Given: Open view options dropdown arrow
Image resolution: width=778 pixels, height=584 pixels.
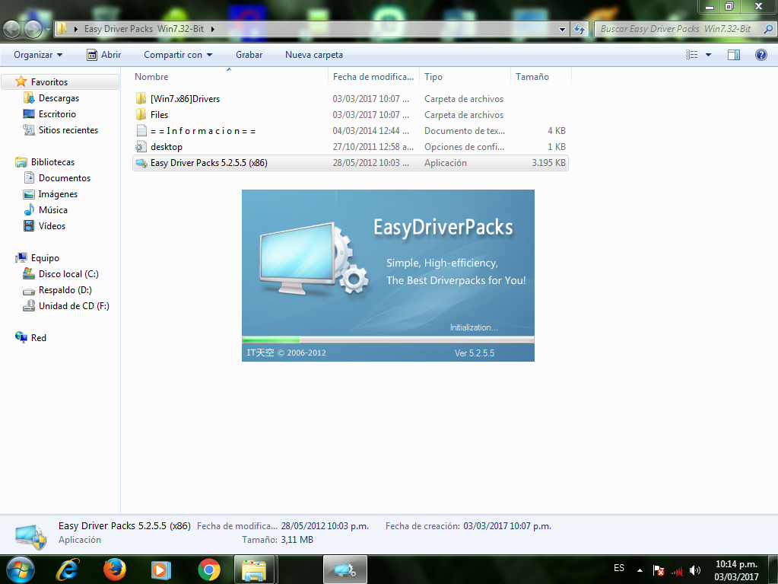Looking at the screenshot, I should click(708, 55).
